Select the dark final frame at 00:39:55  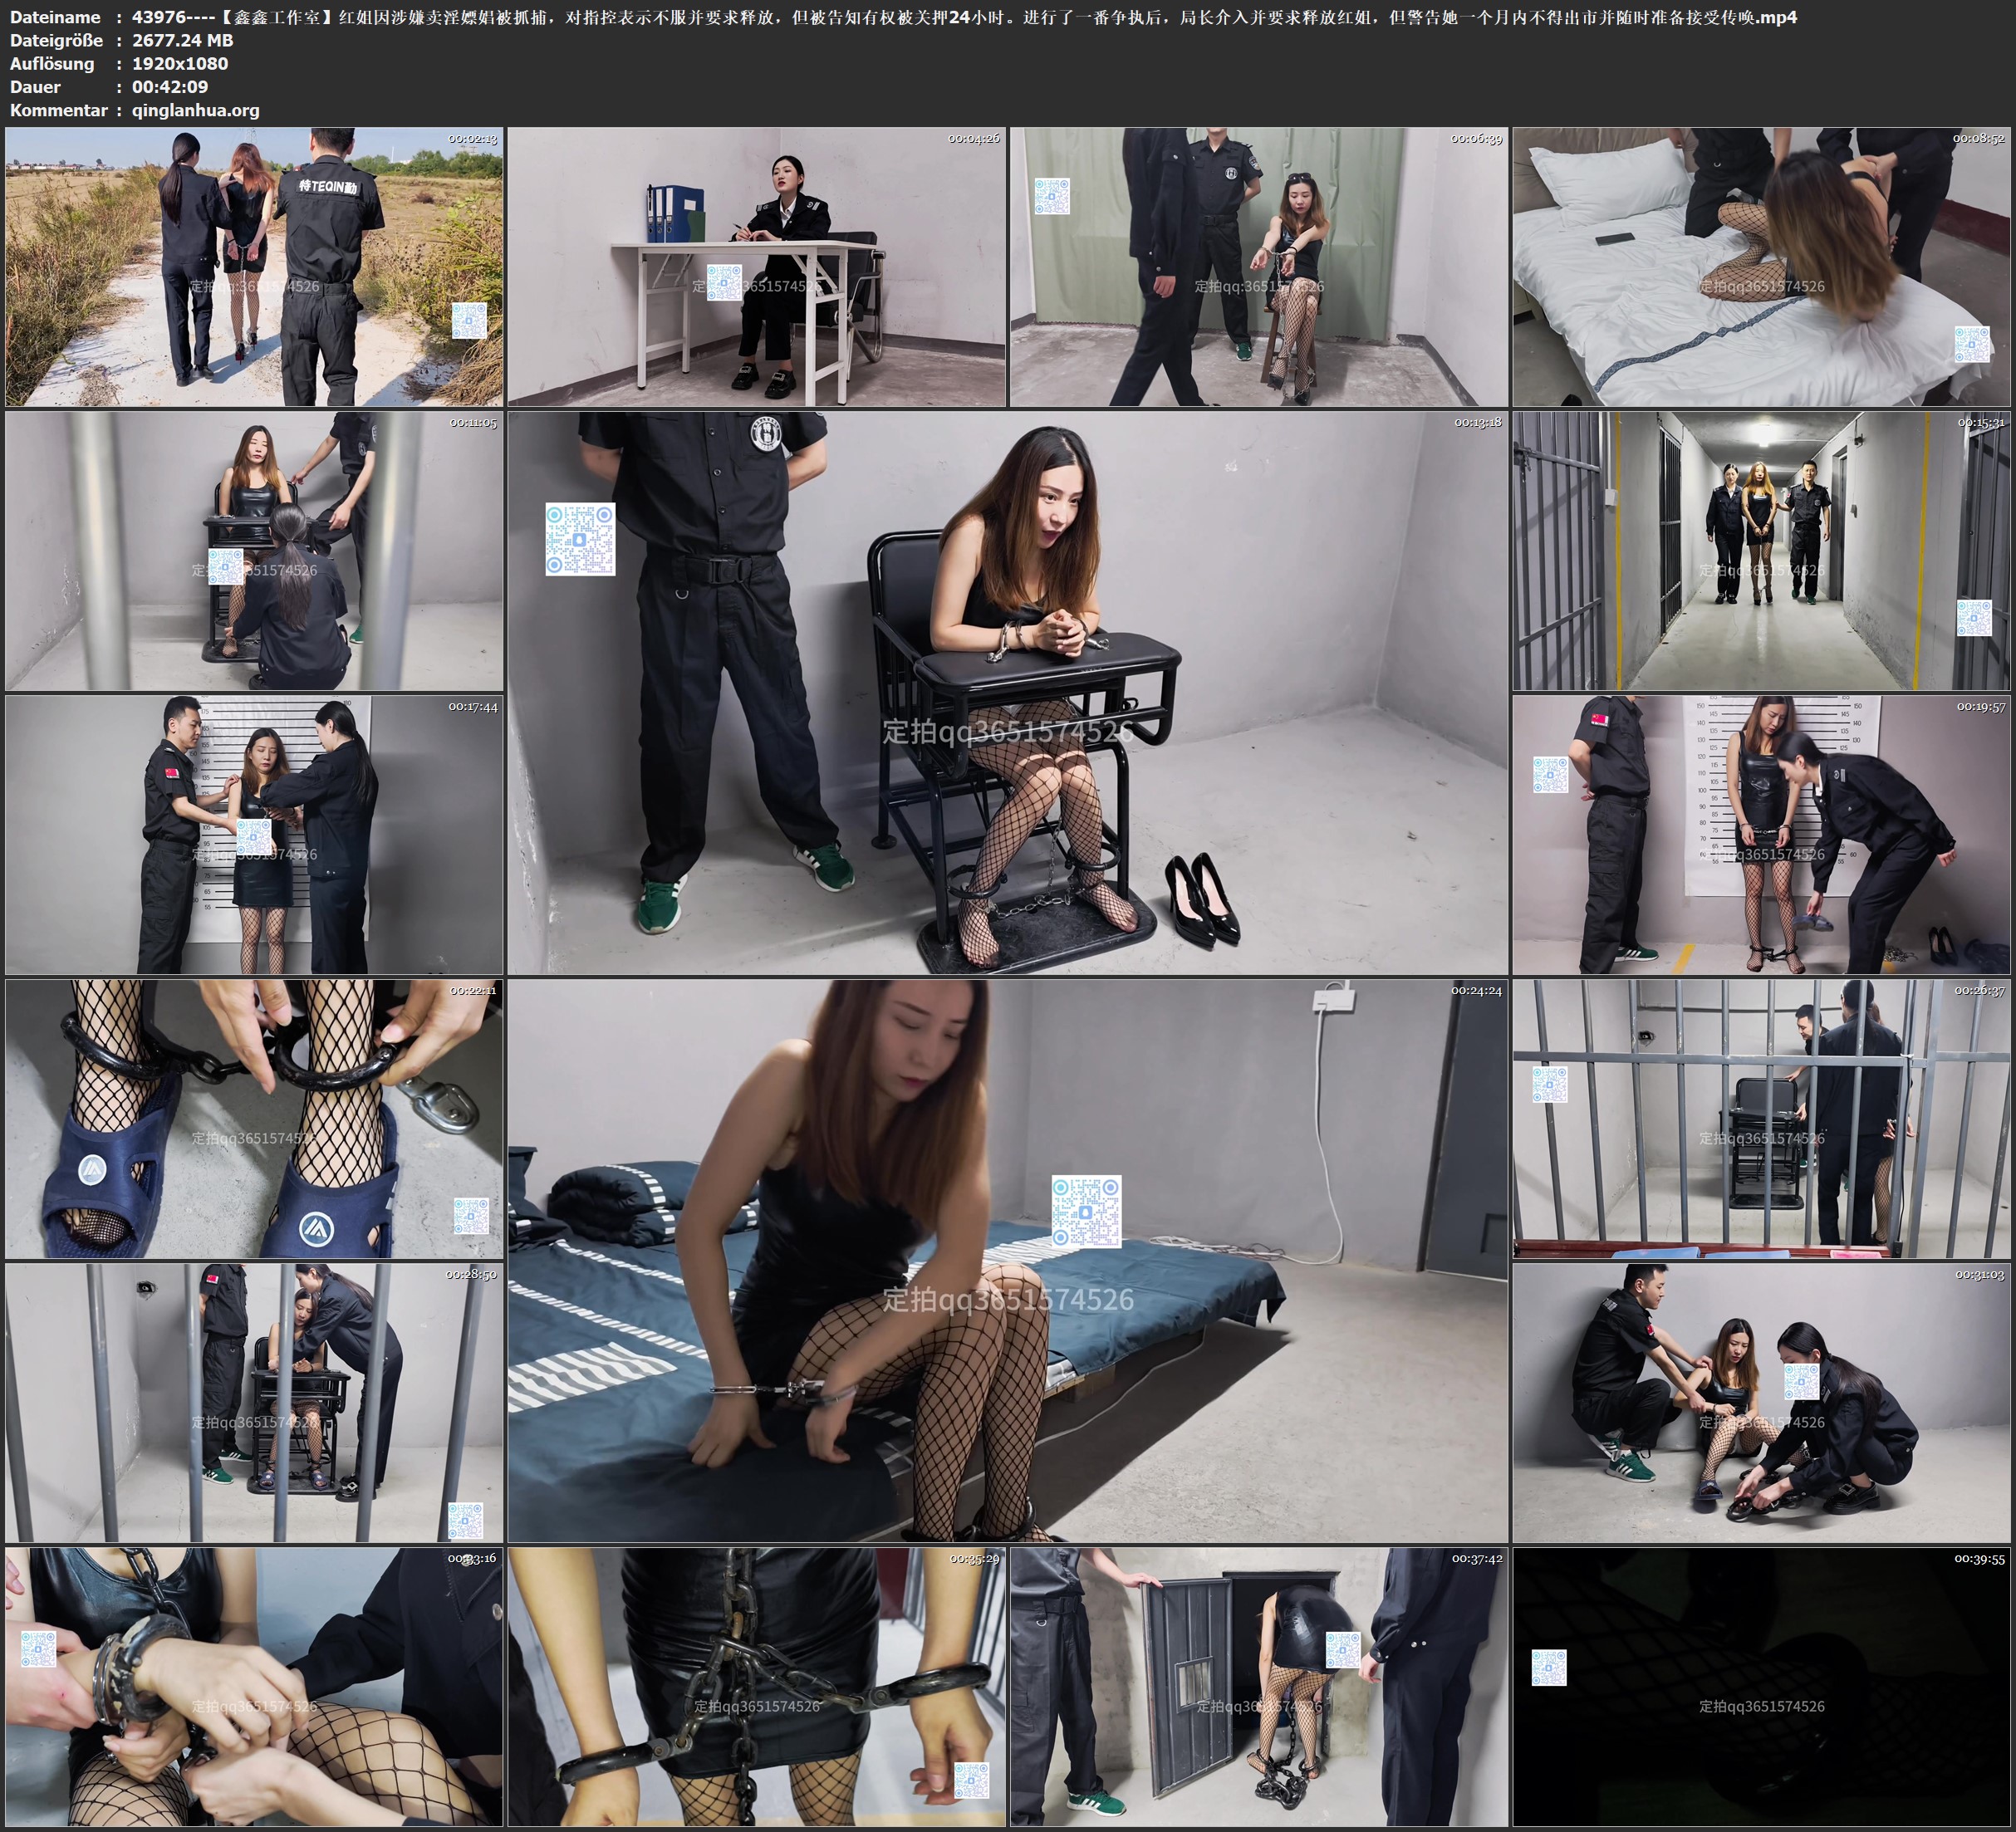[1761, 1686]
